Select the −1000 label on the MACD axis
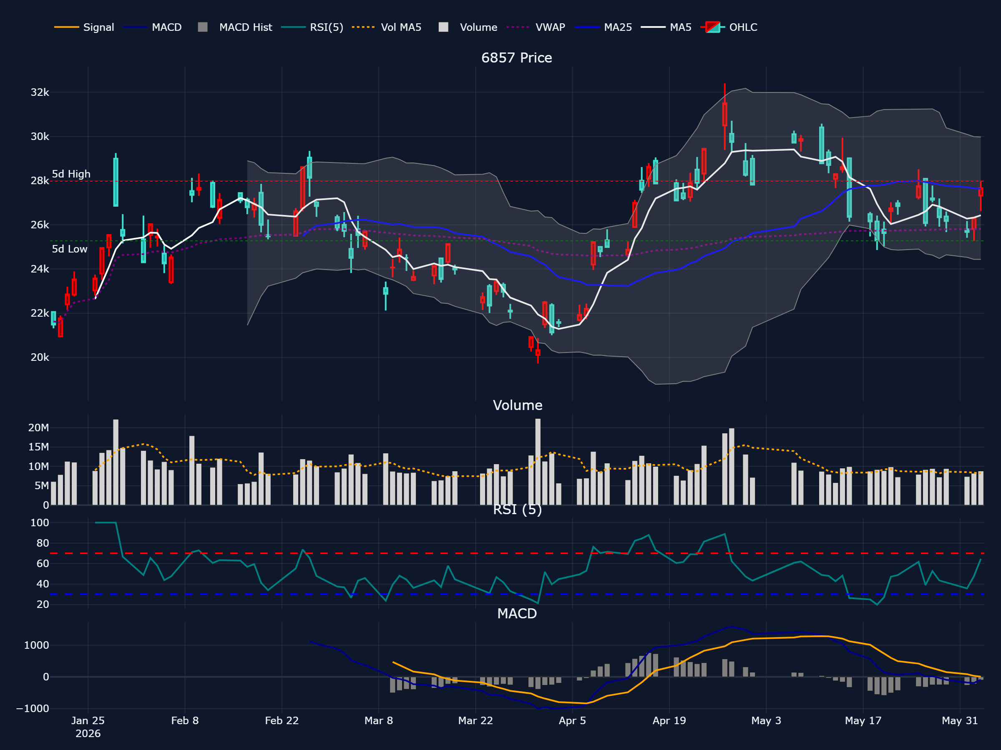Screen dimensions: 1001x750 (x=33, y=708)
